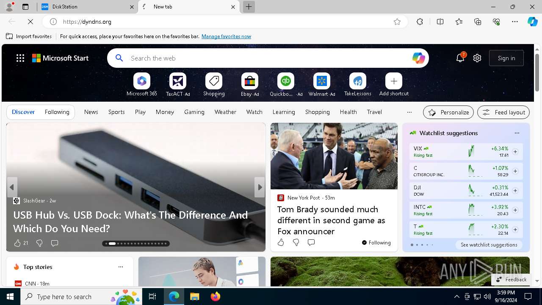This screenshot has width=542, height=305.
Task: Open the Microsoft Start app launcher grid
Action: tap(20, 58)
